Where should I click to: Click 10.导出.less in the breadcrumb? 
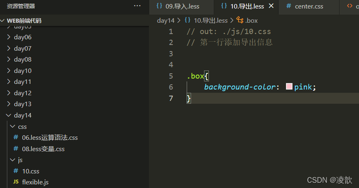211,21
